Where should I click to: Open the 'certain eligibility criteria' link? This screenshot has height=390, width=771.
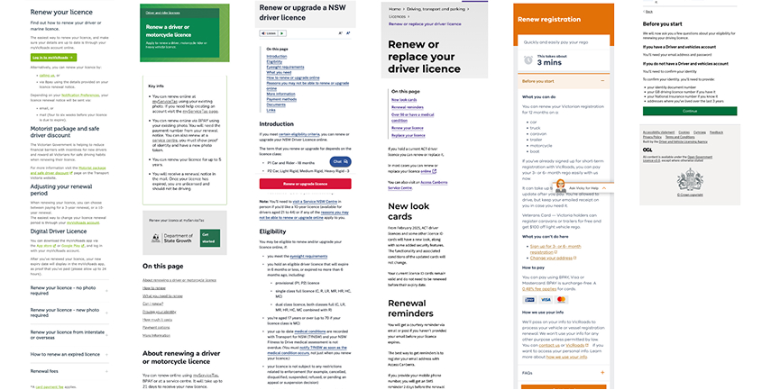coord(299,134)
